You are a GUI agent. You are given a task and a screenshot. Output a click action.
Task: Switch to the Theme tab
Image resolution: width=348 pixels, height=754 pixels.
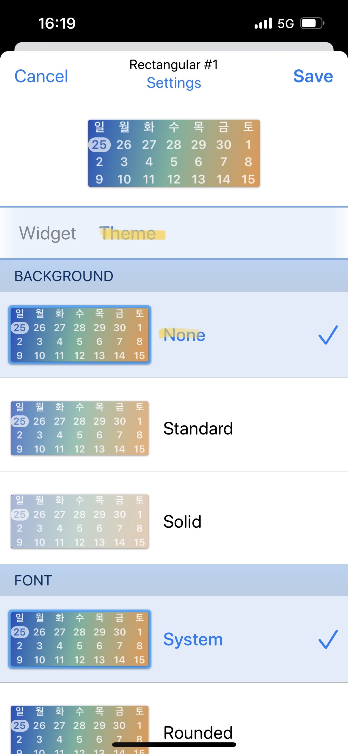(128, 233)
